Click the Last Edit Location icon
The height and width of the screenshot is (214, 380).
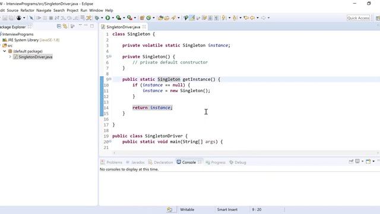click(246, 18)
